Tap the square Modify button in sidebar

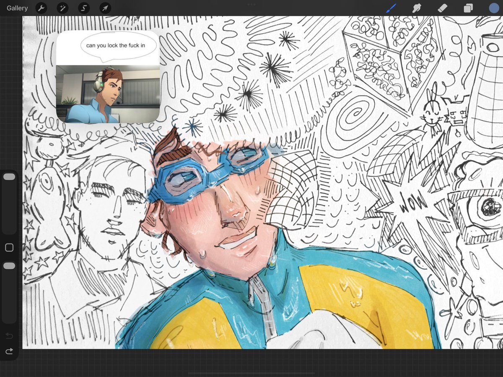point(9,247)
